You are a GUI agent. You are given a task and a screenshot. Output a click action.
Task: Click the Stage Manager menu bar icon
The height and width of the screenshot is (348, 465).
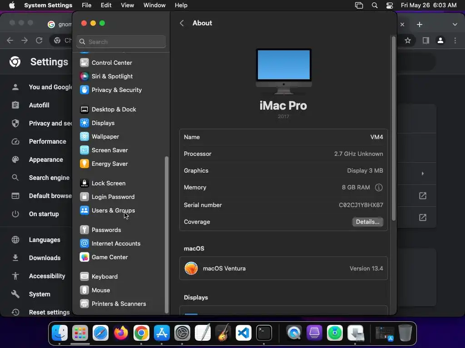tap(359, 5)
